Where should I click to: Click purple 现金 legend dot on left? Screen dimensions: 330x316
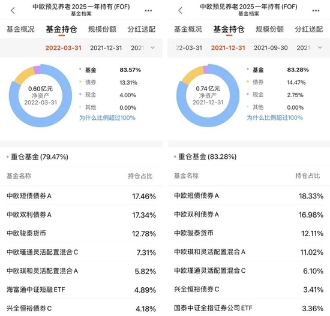(x=80, y=94)
